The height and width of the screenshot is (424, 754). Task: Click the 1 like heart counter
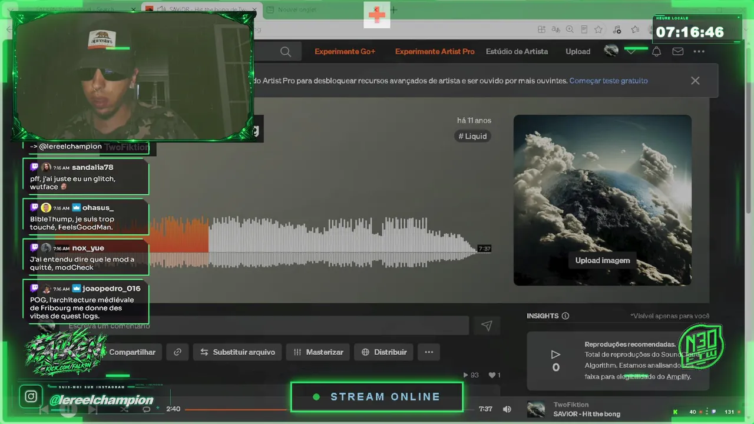pyautogui.click(x=494, y=375)
